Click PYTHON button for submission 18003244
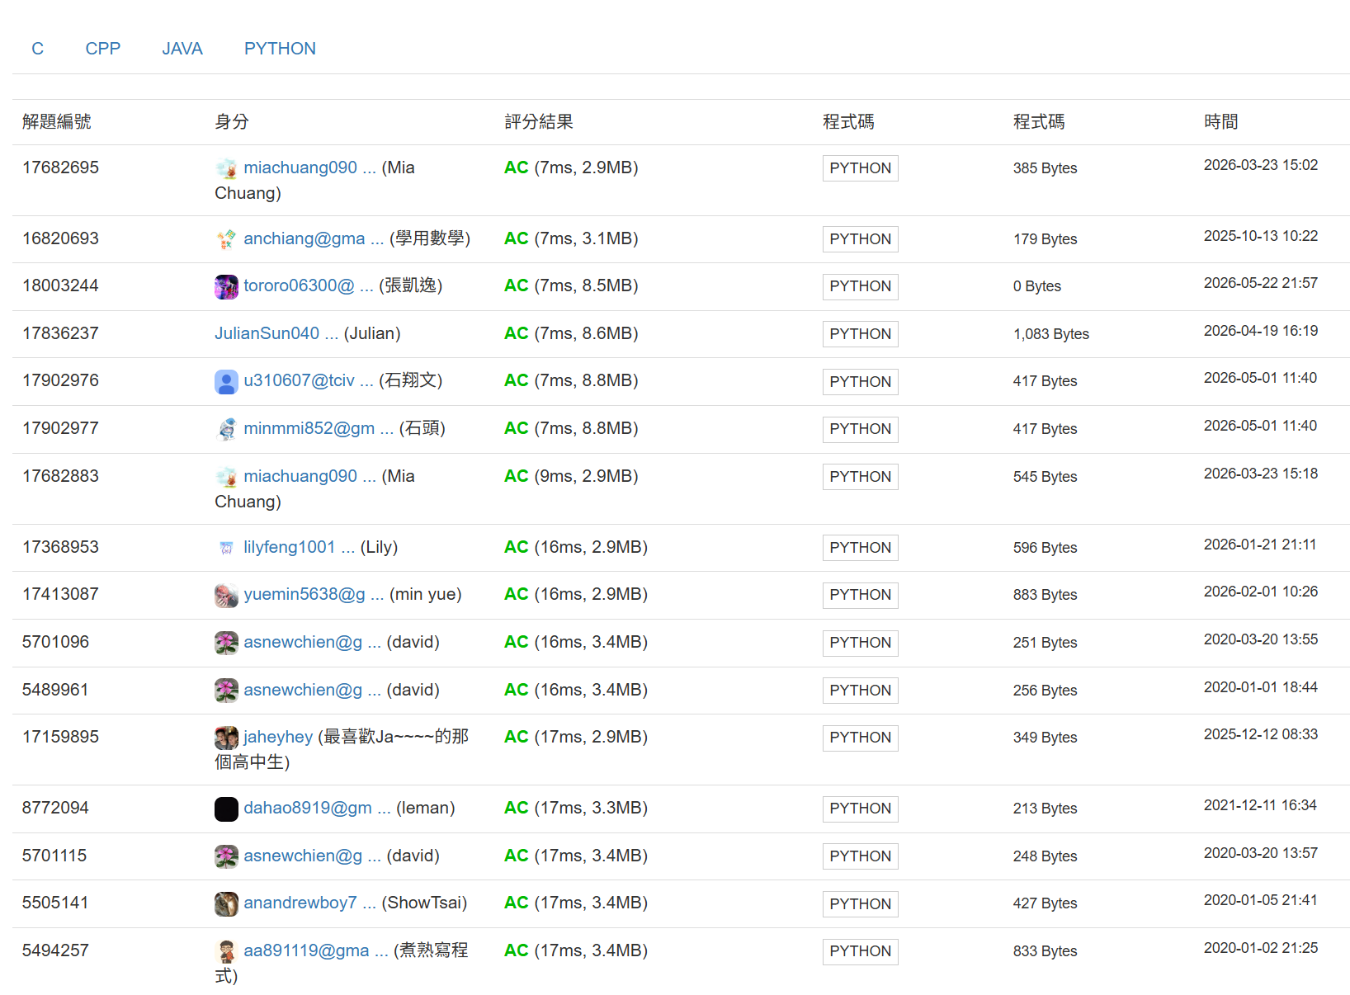 point(860,286)
